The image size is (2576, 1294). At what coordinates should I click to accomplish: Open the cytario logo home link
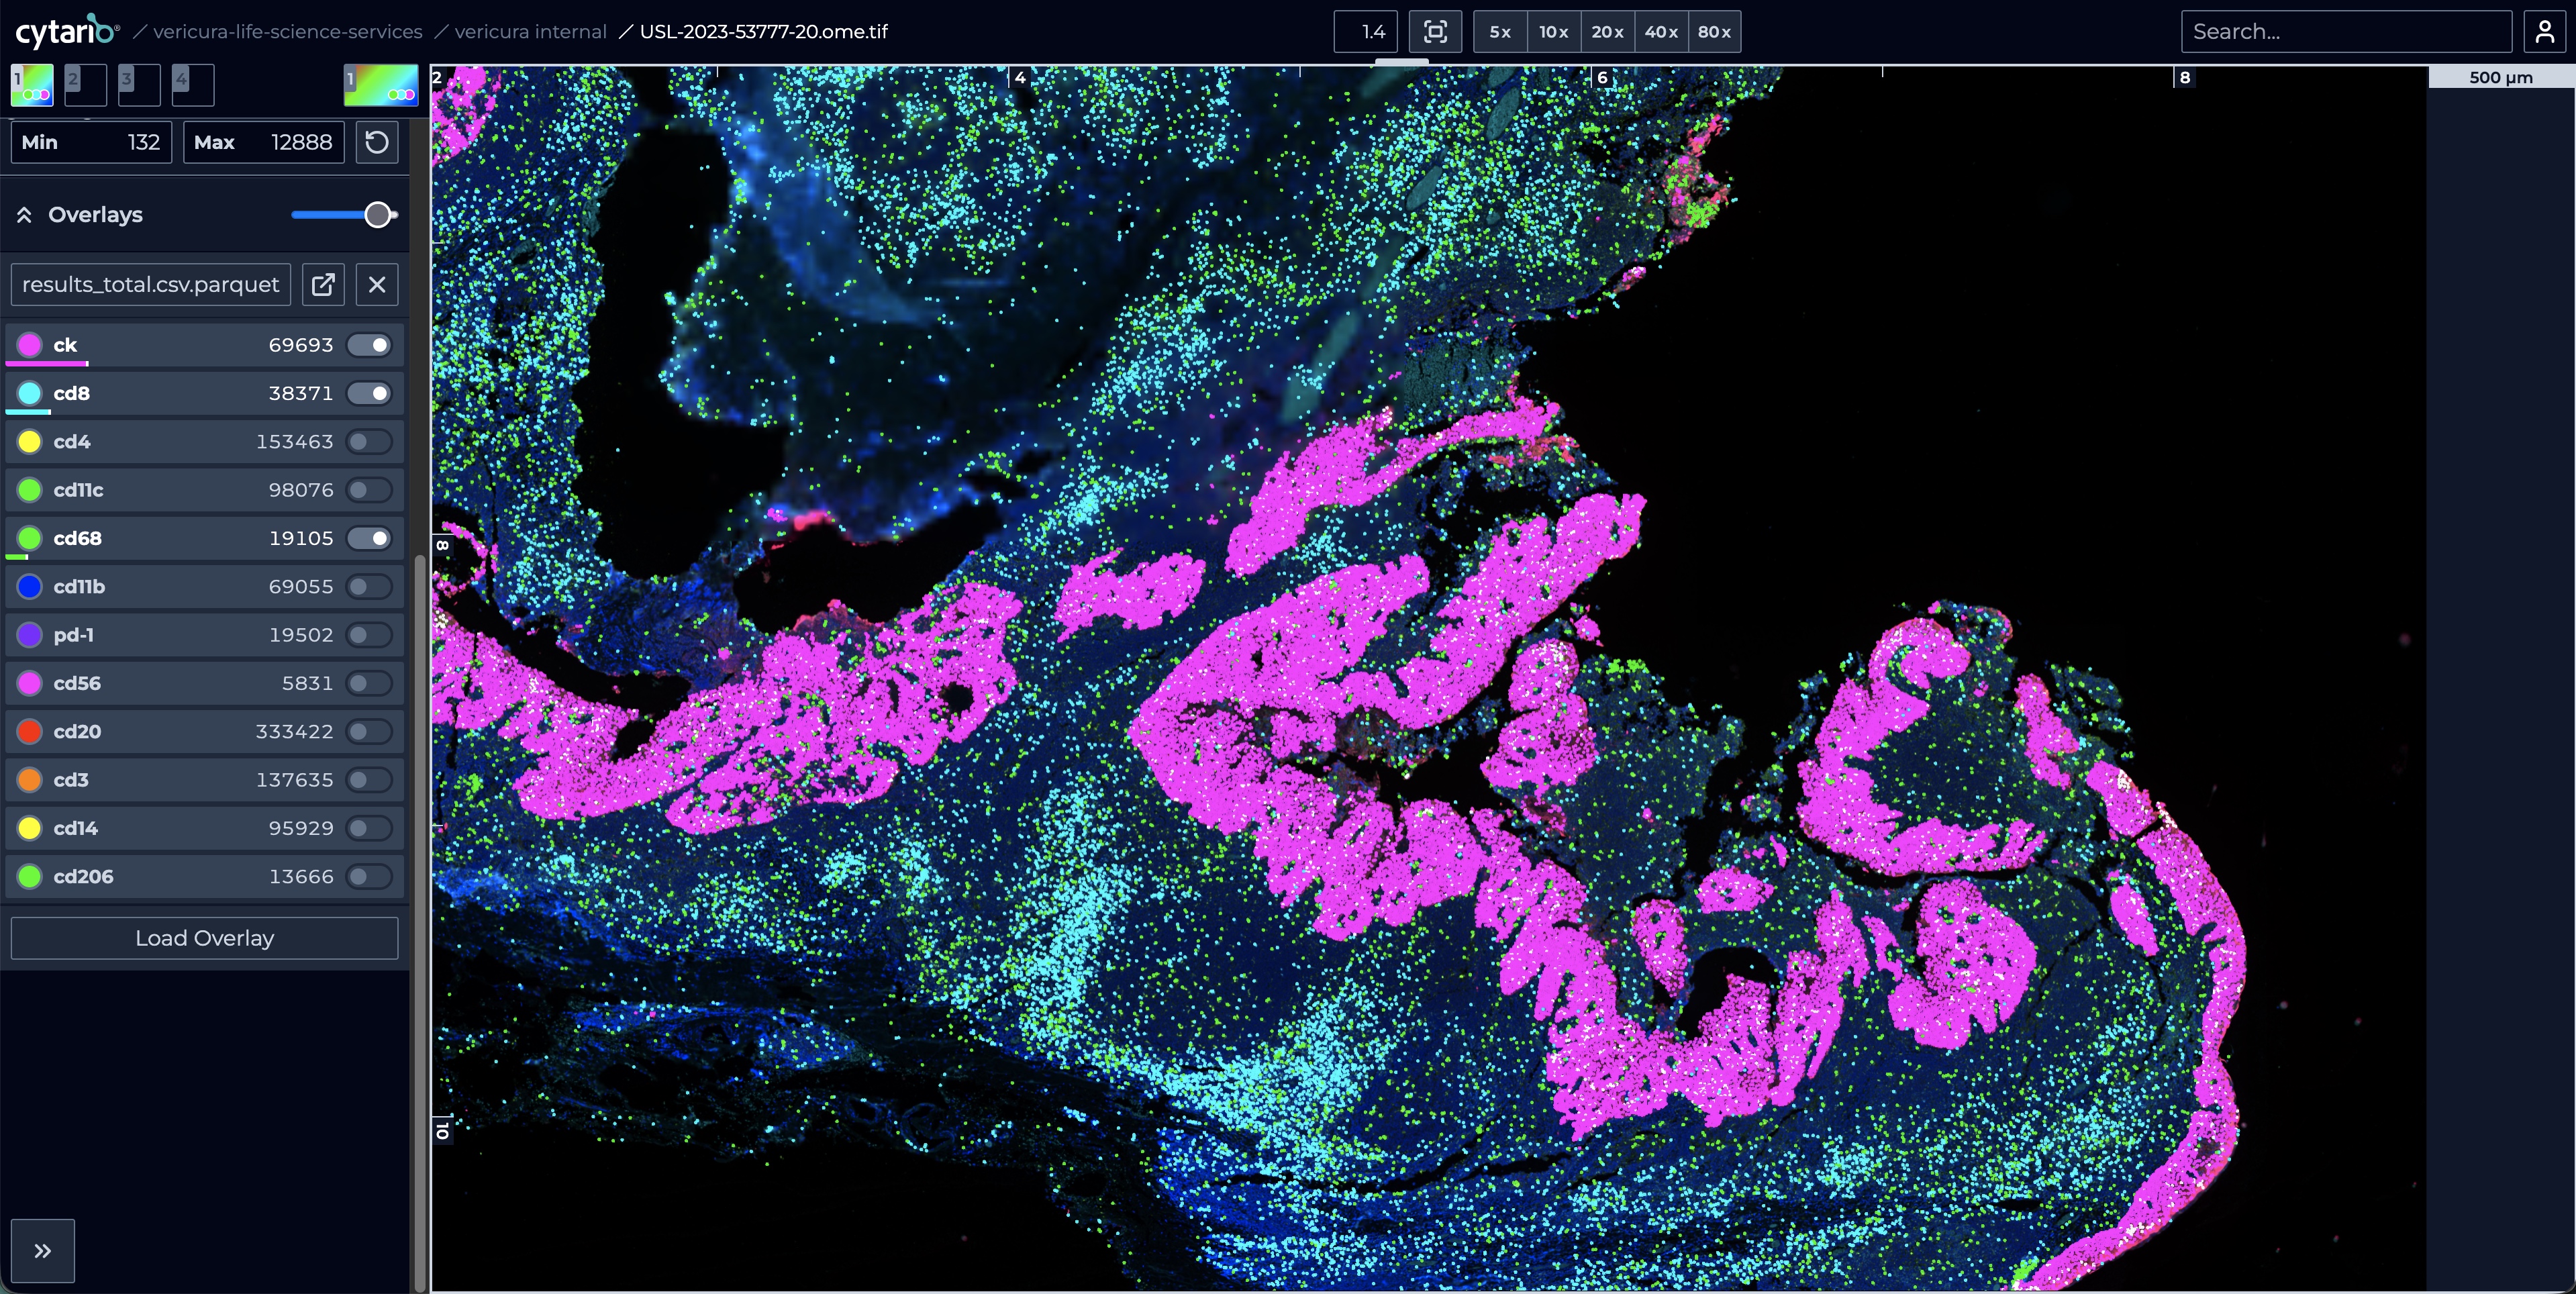(x=66, y=31)
